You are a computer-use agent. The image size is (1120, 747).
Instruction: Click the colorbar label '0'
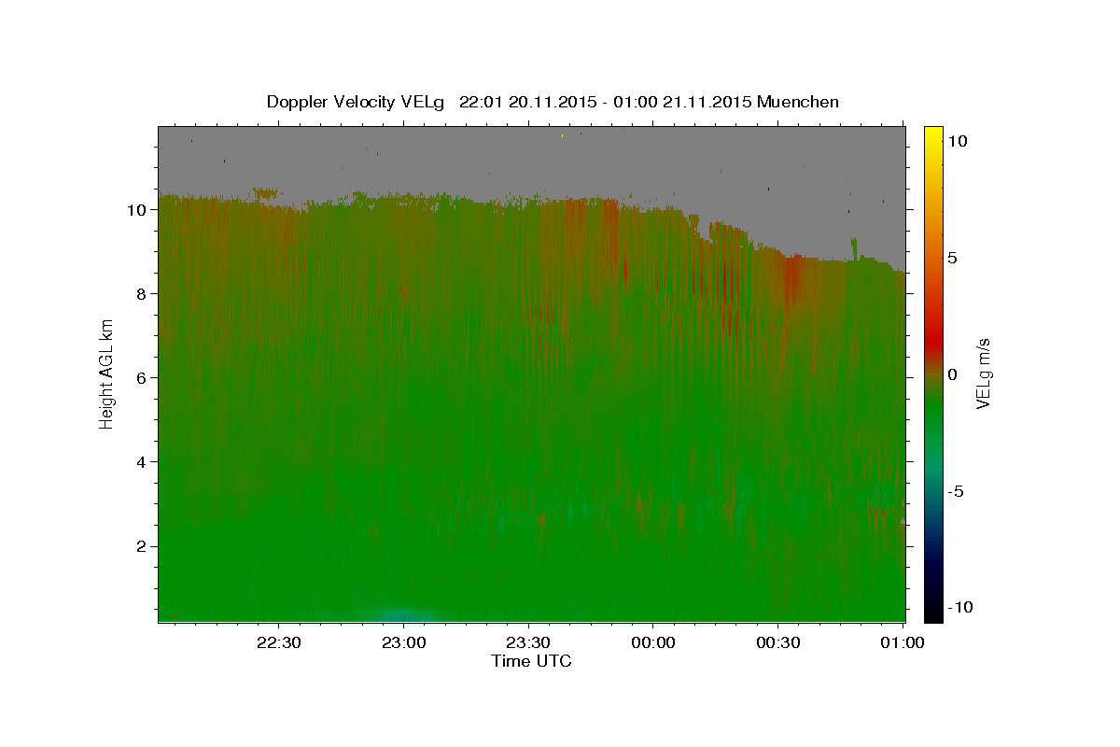tap(952, 374)
